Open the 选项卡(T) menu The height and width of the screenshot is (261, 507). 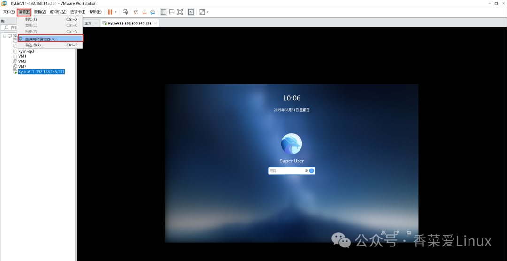pyautogui.click(x=78, y=12)
